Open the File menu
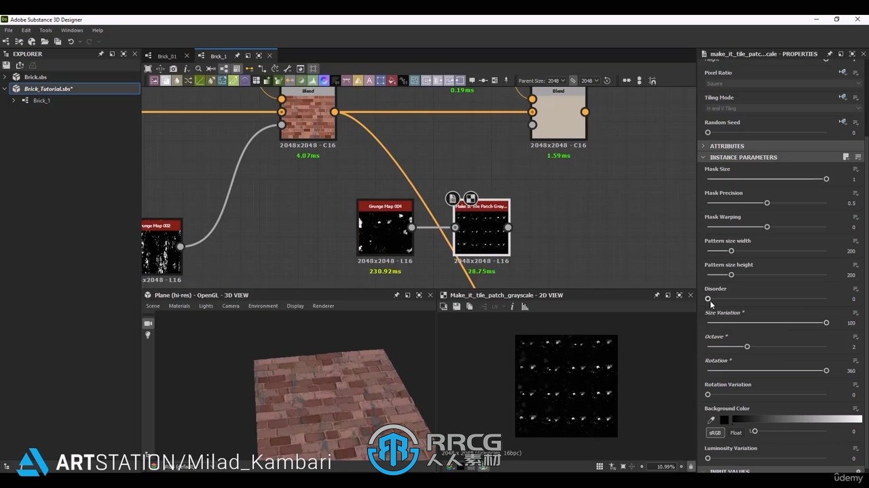Image resolution: width=869 pixels, height=488 pixels. (9, 30)
